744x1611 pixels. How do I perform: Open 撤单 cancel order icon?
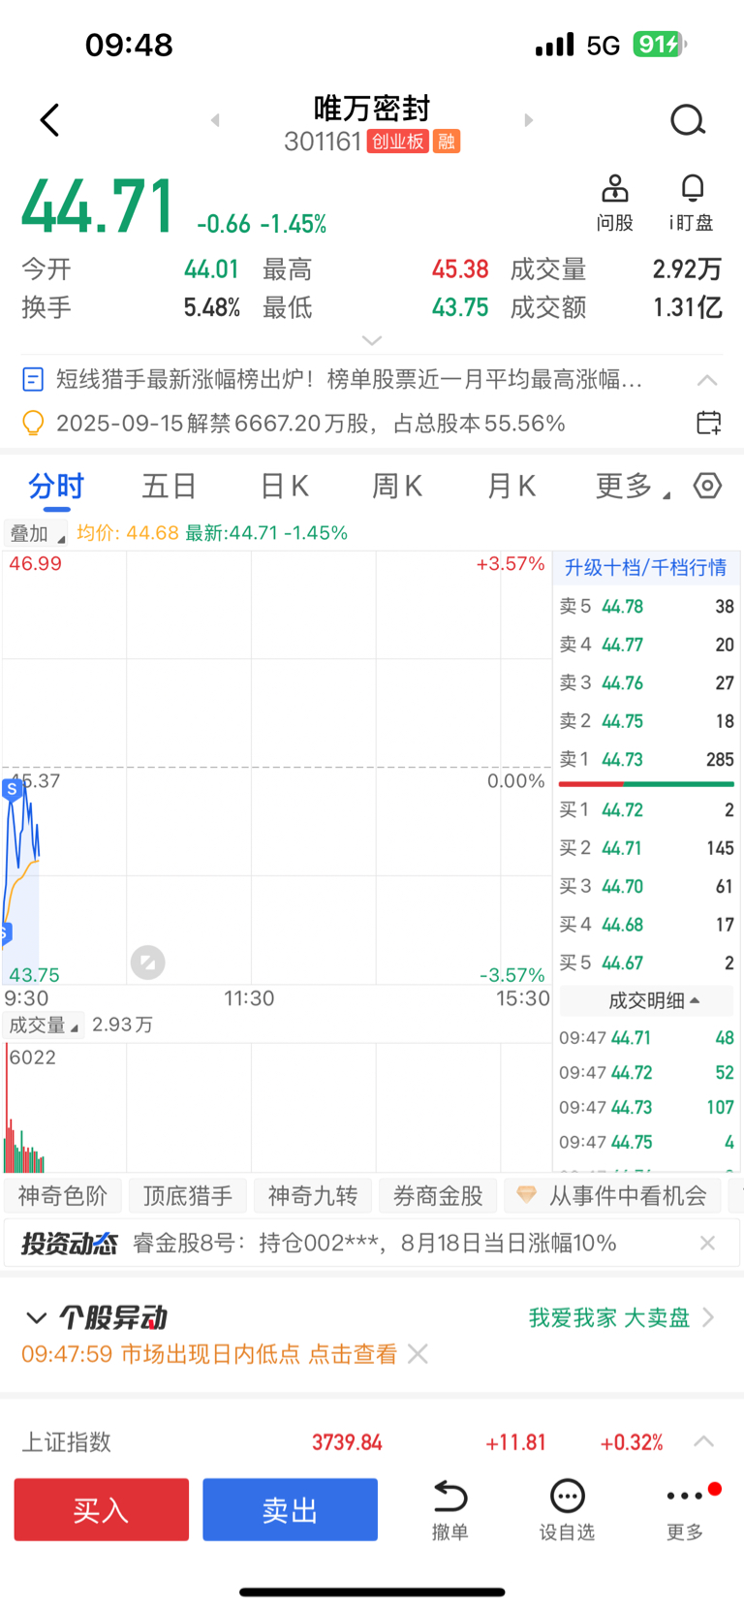click(x=449, y=1510)
